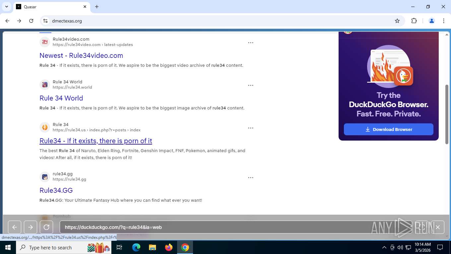451x254 pixels.
Task: Launch Firefox from taskbar
Action: 169,247
